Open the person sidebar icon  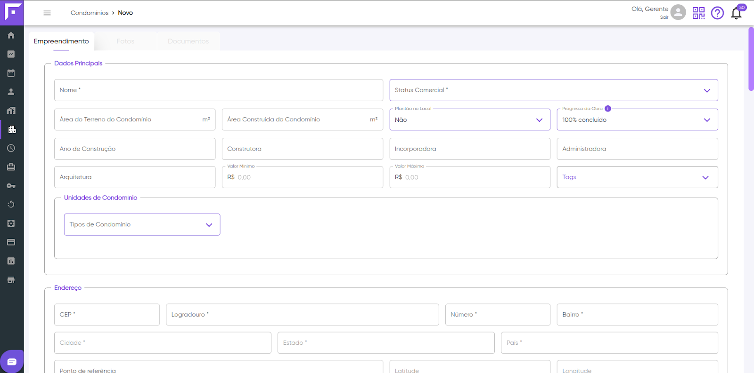point(11,92)
